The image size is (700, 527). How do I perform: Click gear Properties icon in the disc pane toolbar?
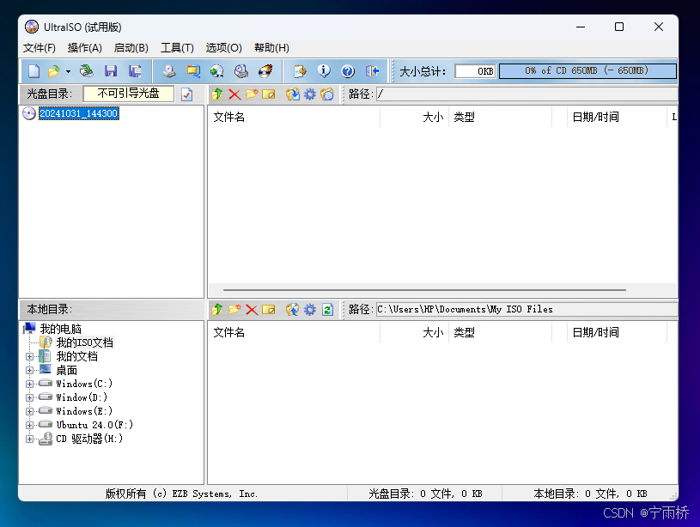tap(310, 94)
